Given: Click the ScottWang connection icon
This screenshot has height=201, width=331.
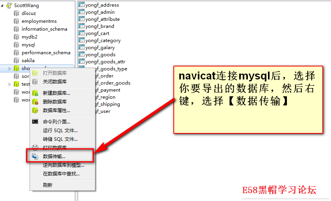Looking at the screenshot, I should pos(9,6).
